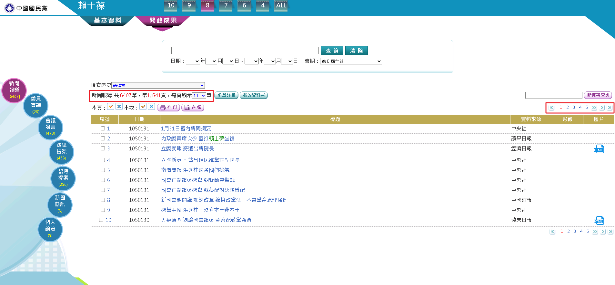Open article 南海問題 洪秀柱盼各國勿挑釁
This screenshot has width=615, height=285.
tap(195, 170)
